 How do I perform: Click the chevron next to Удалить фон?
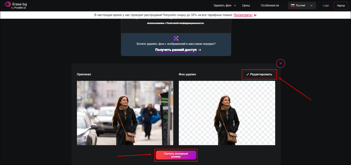(x=235, y=6)
